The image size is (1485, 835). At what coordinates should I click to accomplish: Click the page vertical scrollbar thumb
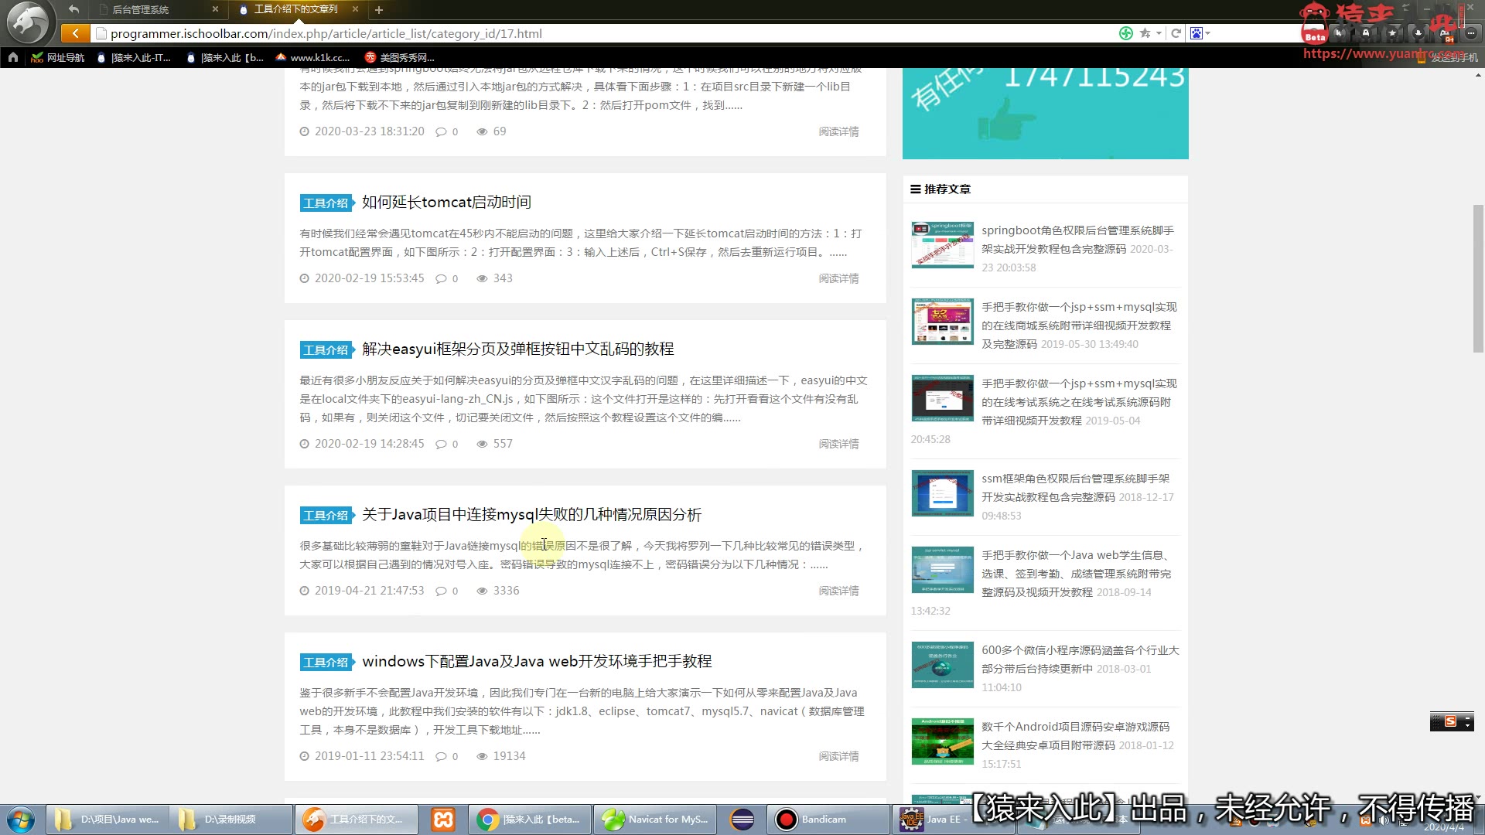coord(1478,278)
